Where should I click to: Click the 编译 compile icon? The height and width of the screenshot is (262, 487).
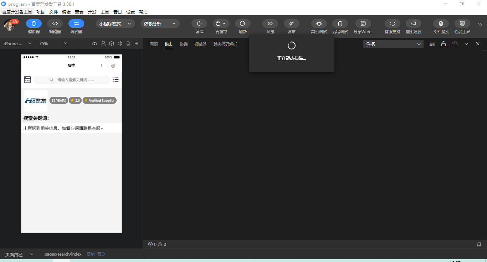pyautogui.click(x=199, y=23)
